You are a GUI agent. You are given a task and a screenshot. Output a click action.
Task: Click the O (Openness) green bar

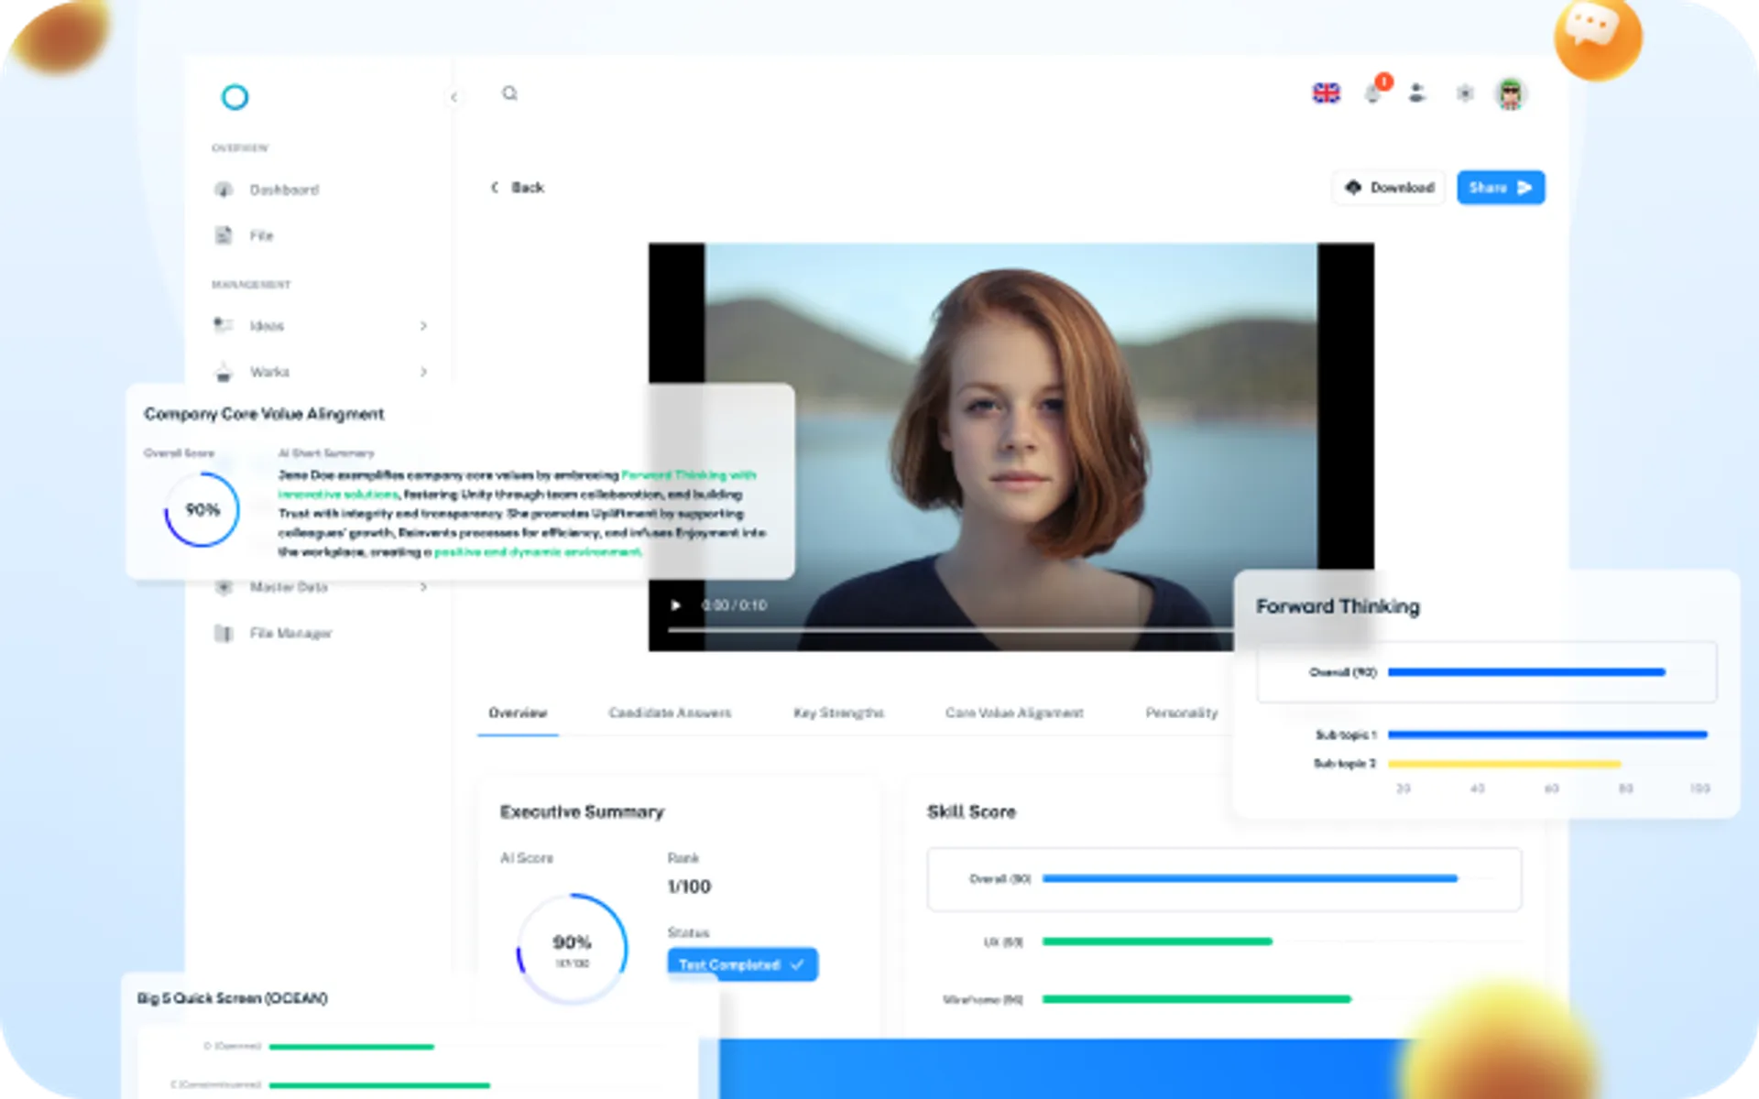352,1046
